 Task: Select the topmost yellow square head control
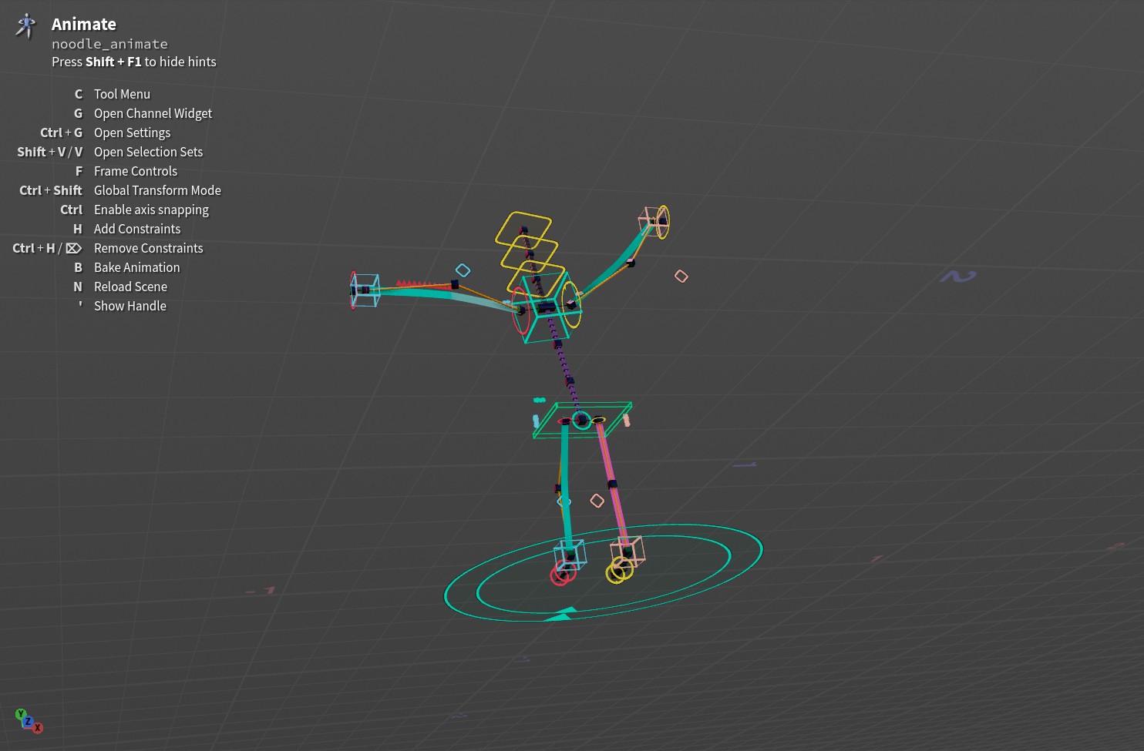[523, 229]
